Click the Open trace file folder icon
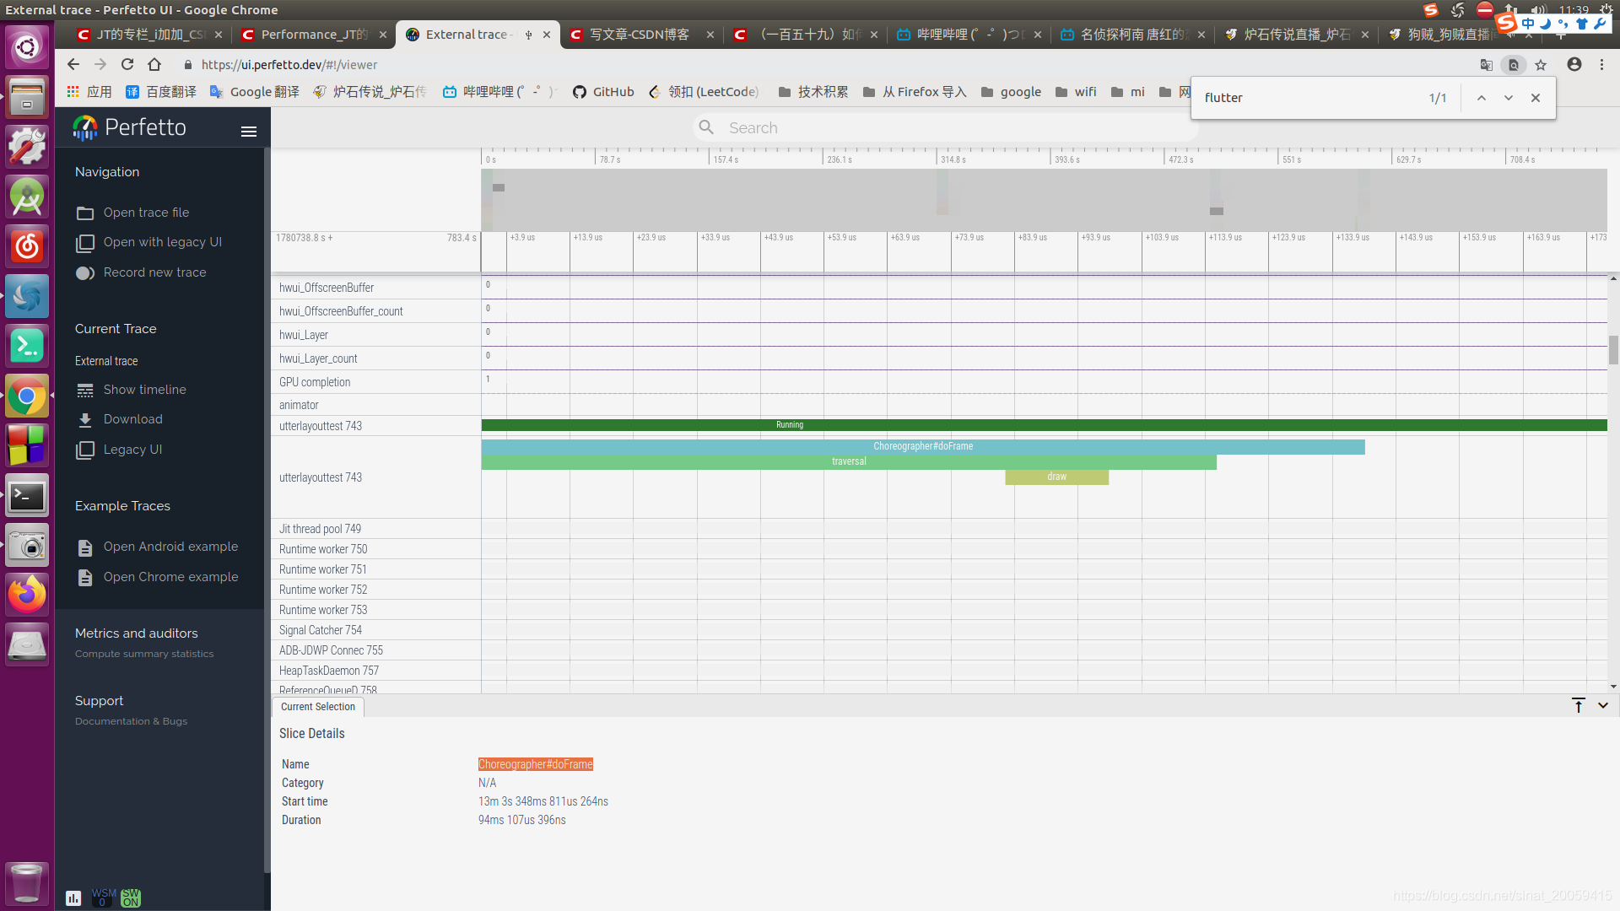The height and width of the screenshot is (911, 1620). click(85, 213)
